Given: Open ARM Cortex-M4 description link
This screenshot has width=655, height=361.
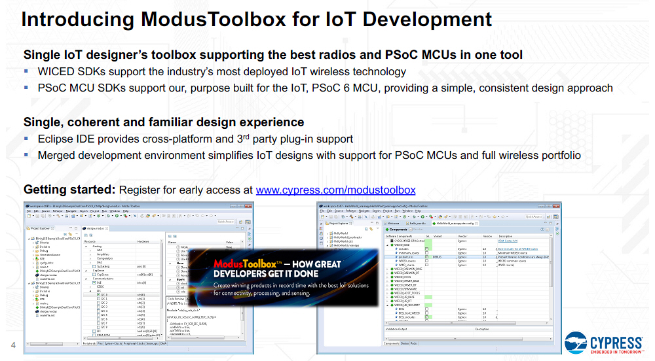Looking at the screenshot, I should point(508,241).
